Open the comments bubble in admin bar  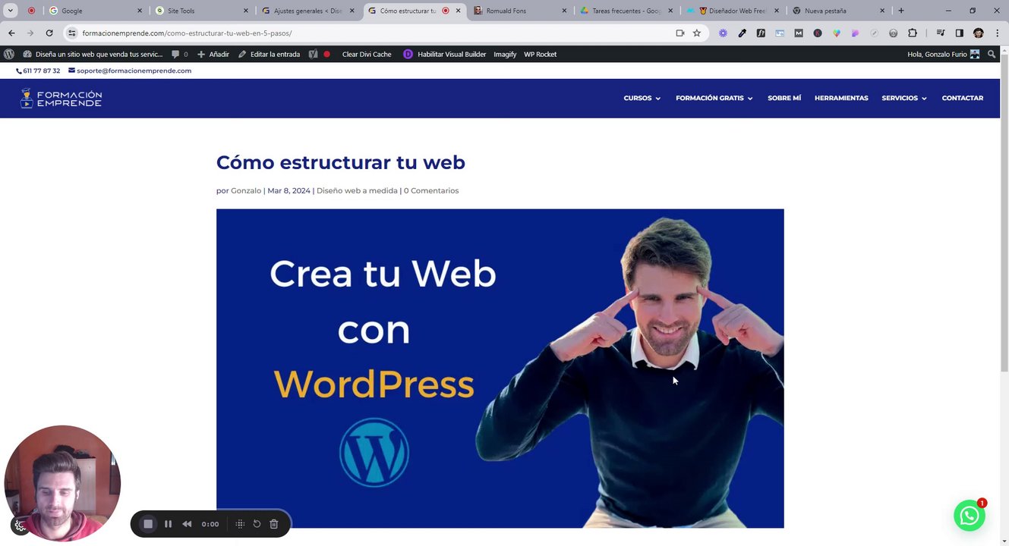pyautogui.click(x=179, y=55)
